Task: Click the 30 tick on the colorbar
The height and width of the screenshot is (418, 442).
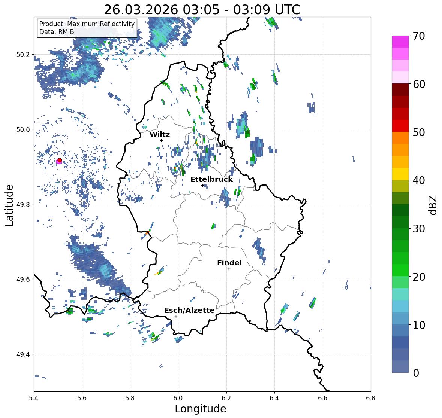Action: [419, 228]
